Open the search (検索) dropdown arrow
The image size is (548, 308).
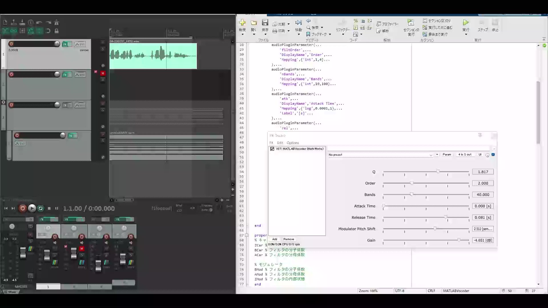(x=322, y=28)
